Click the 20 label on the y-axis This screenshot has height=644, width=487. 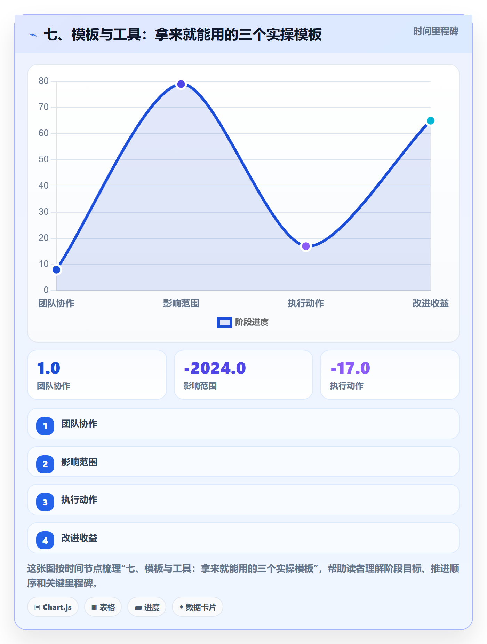[43, 238]
